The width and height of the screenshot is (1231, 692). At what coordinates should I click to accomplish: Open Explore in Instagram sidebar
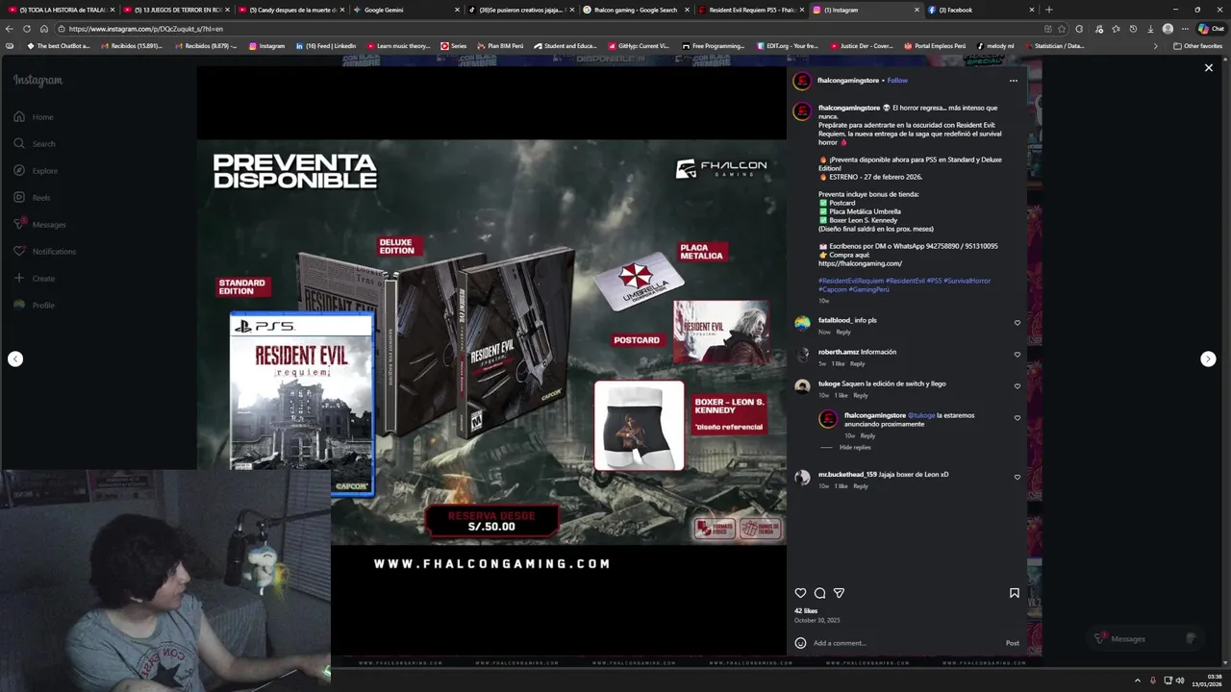(x=36, y=171)
